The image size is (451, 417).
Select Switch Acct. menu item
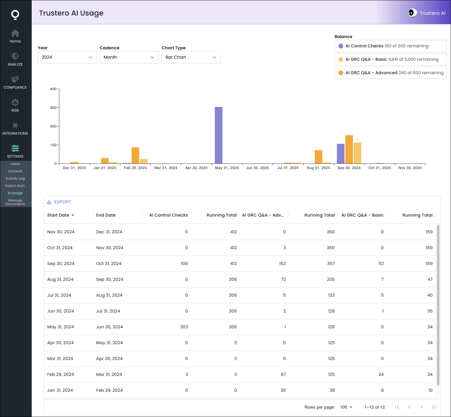pos(15,186)
